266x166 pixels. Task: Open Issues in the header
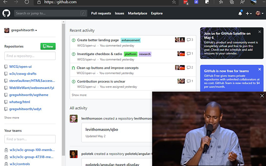pos(119,13)
